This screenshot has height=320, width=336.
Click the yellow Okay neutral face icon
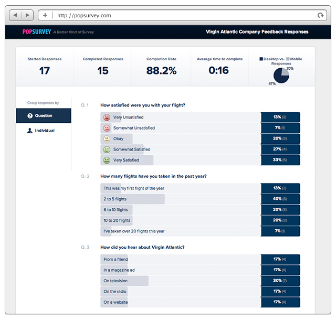[x=107, y=138]
